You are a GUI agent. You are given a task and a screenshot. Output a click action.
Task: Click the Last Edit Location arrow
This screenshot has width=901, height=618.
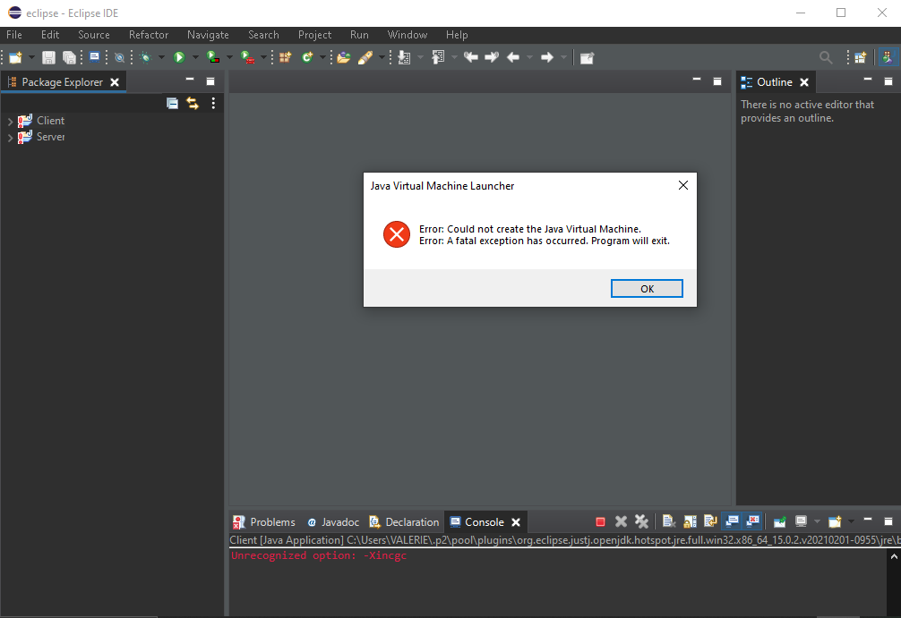click(x=471, y=57)
